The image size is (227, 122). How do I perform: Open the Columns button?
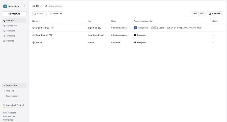click(x=214, y=14)
